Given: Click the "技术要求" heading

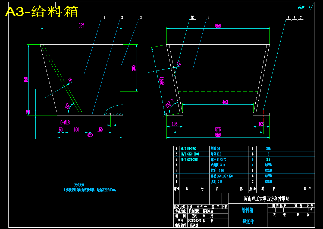Looking at the screenshot, I should (x=79, y=185).
